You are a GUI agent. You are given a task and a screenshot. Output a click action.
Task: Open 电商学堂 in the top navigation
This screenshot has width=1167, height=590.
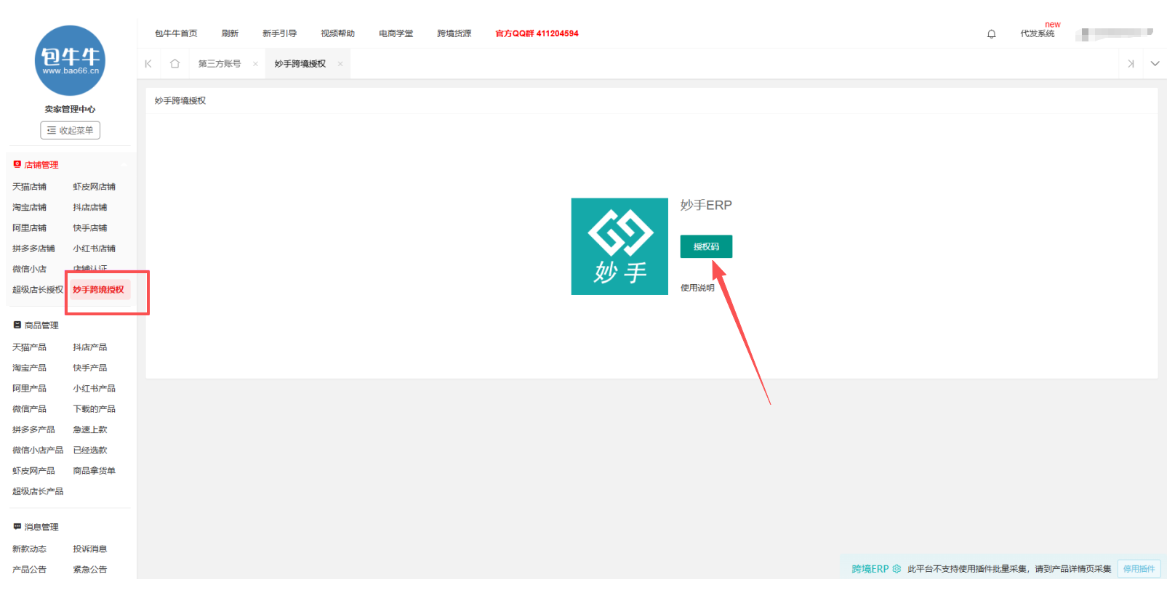396,33
